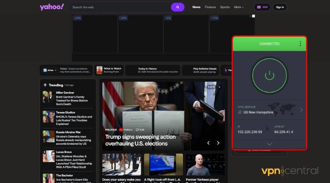Click the Yahoo logo

click(52, 7)
